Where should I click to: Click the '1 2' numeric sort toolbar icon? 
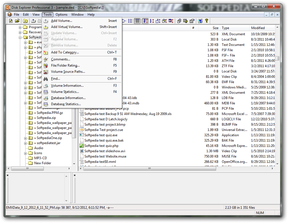152,21
